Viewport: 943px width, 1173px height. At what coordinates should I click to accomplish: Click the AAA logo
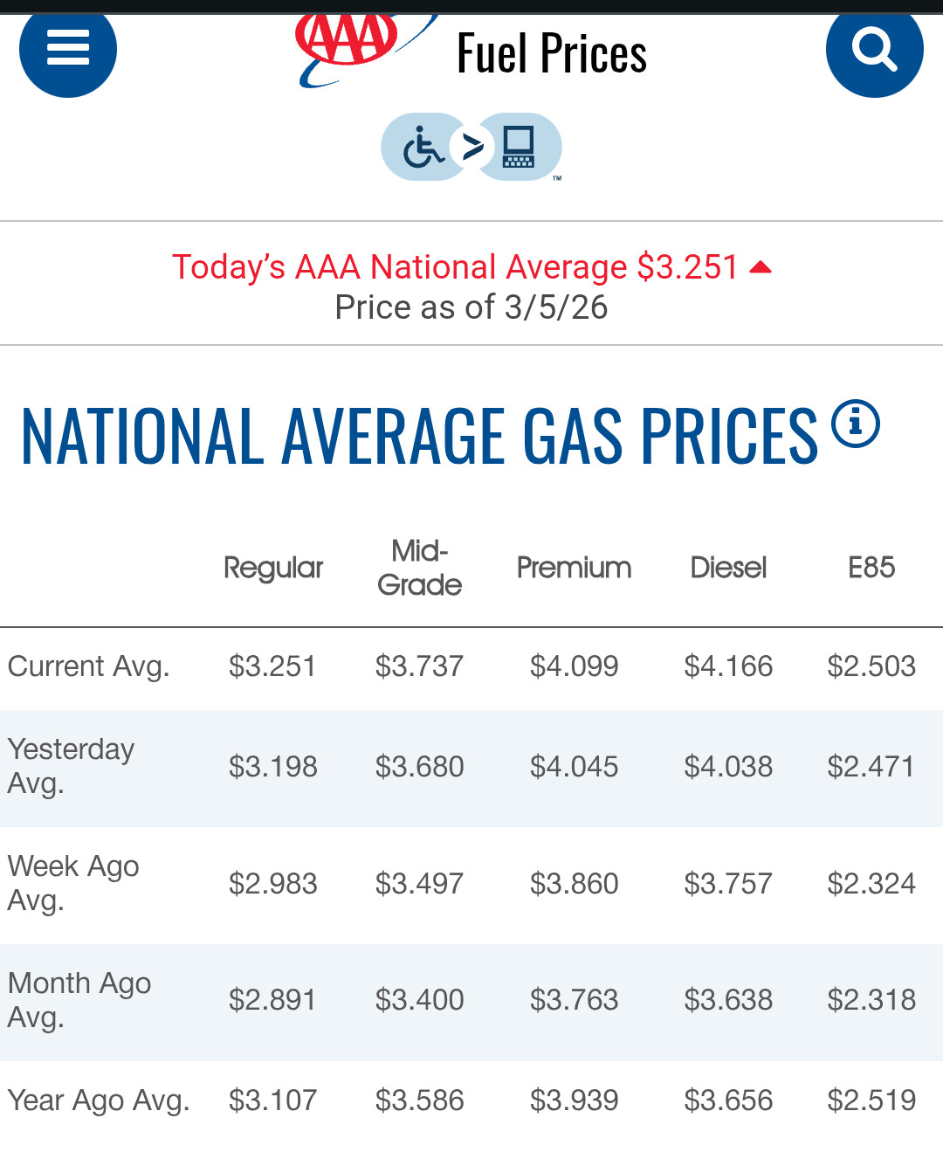[x=349, y=44]
